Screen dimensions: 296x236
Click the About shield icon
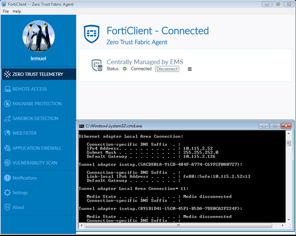pos(8,207)
